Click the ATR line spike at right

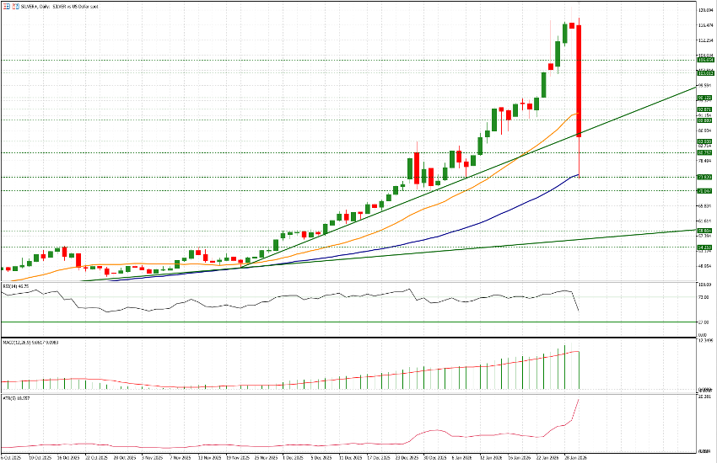pos(577,402)
